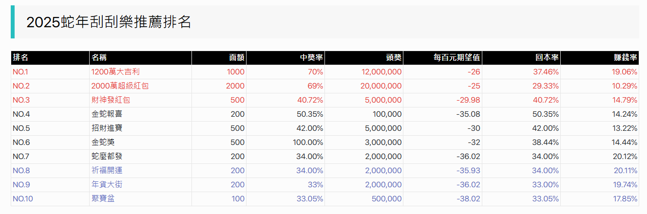The height and width of the screenshot is (214, 647).
Task: Click the 每百元期望值 column header
Action: tap(442, 58)
